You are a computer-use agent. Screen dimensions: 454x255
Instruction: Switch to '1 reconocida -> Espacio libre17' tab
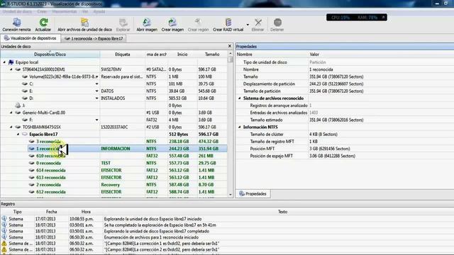tap(94, 38)
